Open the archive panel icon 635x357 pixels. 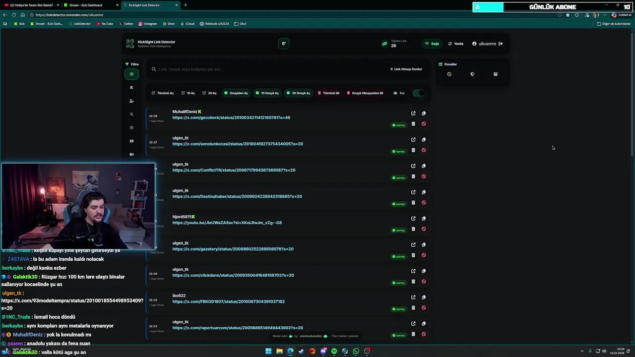coord(495,74)
